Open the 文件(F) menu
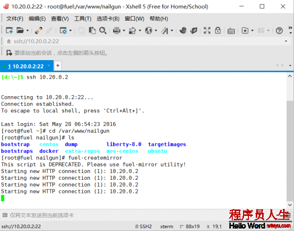 15,19
